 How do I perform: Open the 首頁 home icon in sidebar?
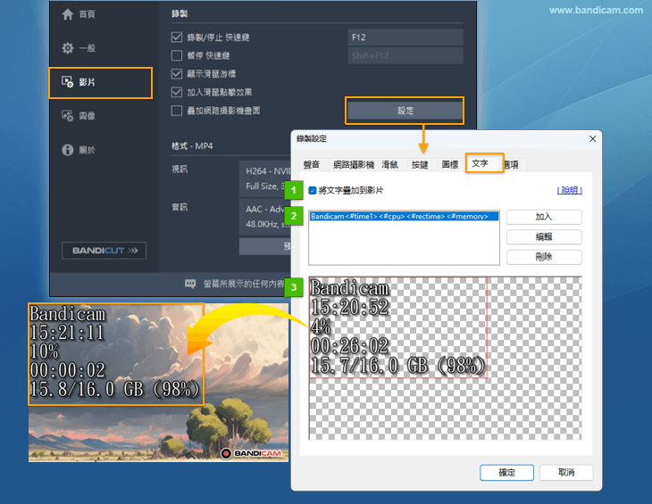[x=67, y=14]
